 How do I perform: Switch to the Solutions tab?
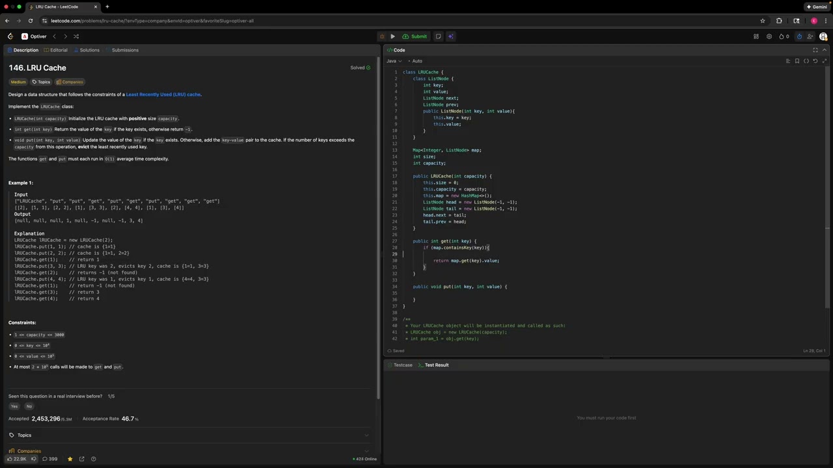click(x=86, y=50)
